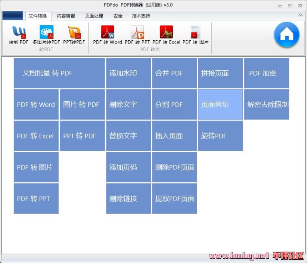Choose the 添加页码 tile
The width and height of the screenshot is (307, 263).
(x=129, y=167)
